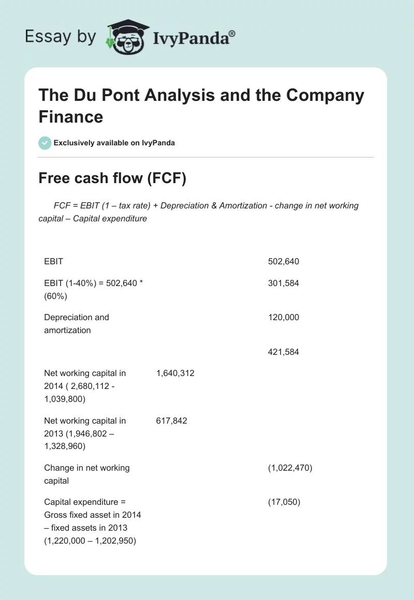Click the change in working capital (1,022,470)
The width and height of the screenshot is (414, 600).
(290, 468)
